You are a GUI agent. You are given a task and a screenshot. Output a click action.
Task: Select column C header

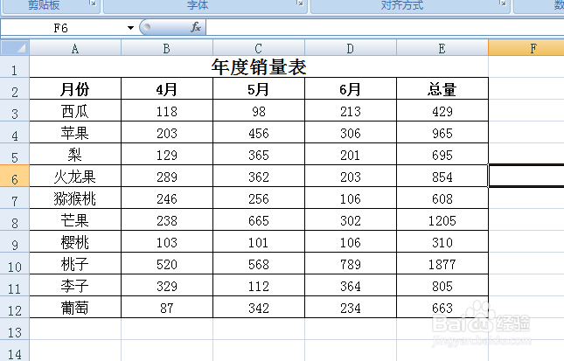(x=259, y=48)
